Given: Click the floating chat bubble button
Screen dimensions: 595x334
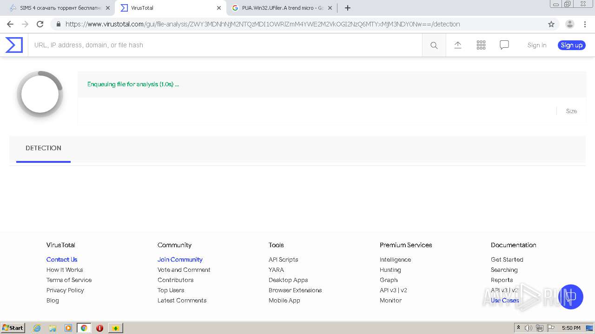Looking at the screenshot, I should pos(571,297).
